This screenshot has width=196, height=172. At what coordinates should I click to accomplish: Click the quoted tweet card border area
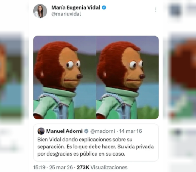(96, 143)
